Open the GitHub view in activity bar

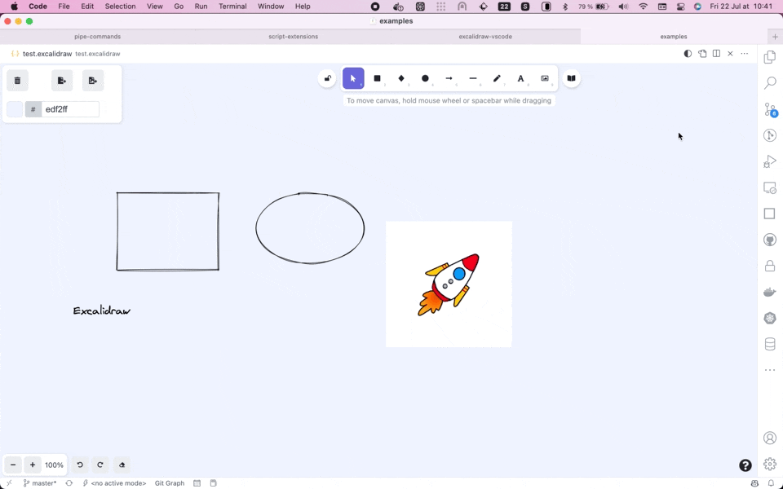tap(770, 240)
